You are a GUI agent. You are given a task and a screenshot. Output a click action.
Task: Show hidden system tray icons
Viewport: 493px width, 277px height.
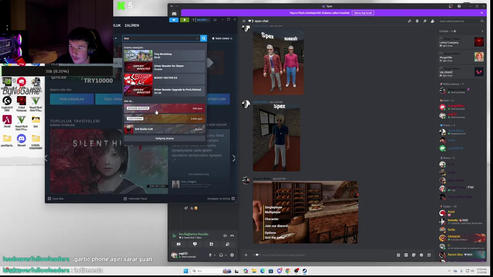point(449,271)
